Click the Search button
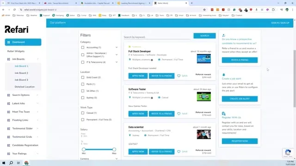 coord(204,36)
